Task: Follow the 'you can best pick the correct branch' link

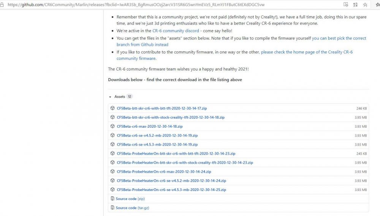Action: (241, 41)
